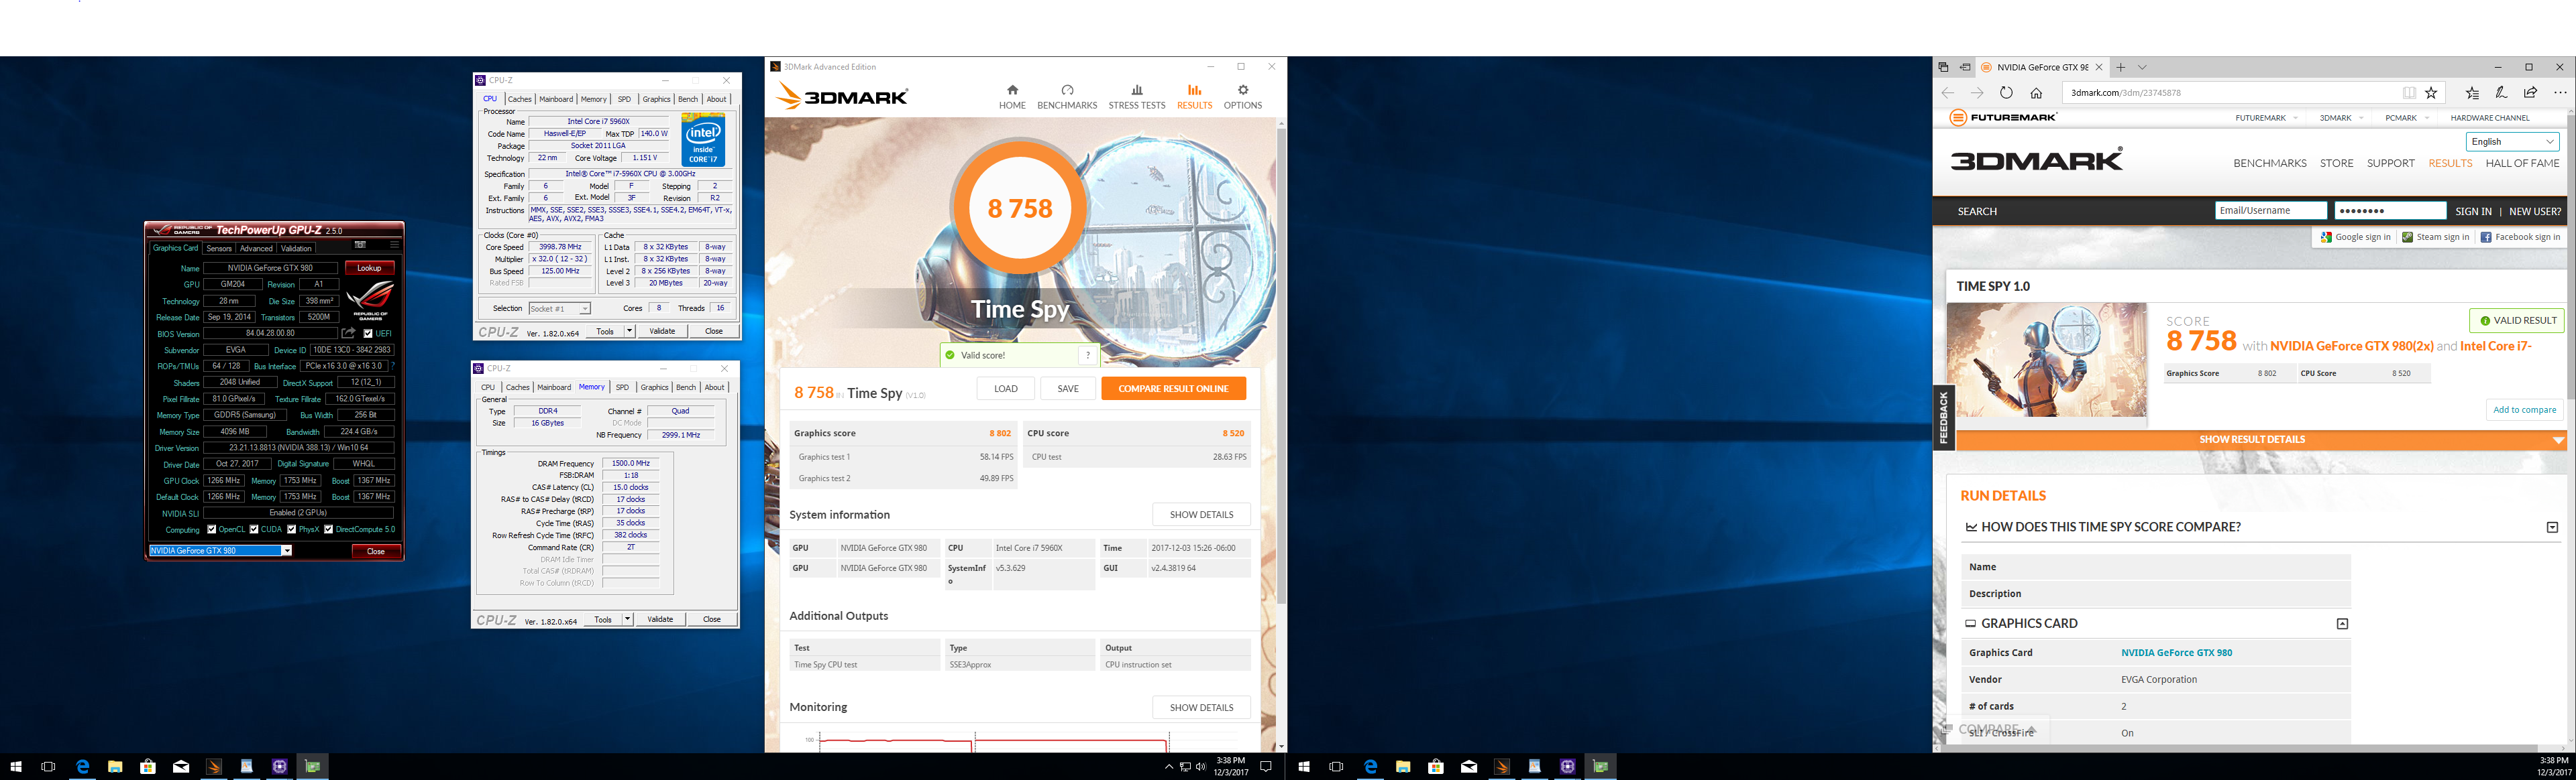Open Graphics tab in CPU-Z CPU window
2576x780 pixels.
pos(656,99)
